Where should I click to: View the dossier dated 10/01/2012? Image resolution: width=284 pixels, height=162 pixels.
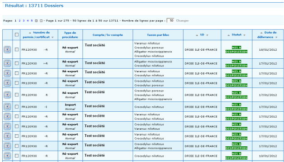(7, 156)
